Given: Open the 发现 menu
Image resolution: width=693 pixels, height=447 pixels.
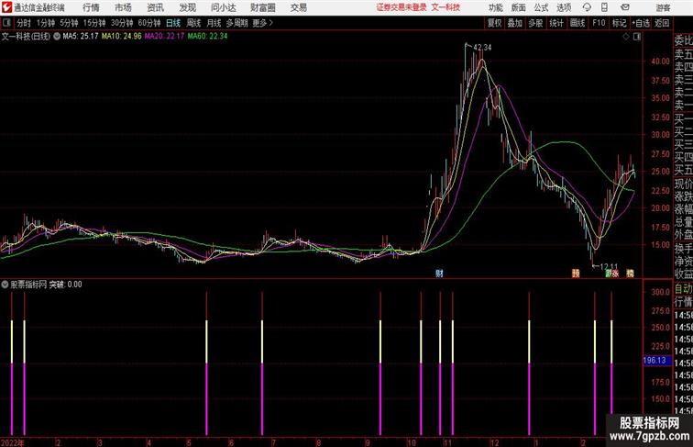Looking at the screenshot, I should click(x=188, y=7).
